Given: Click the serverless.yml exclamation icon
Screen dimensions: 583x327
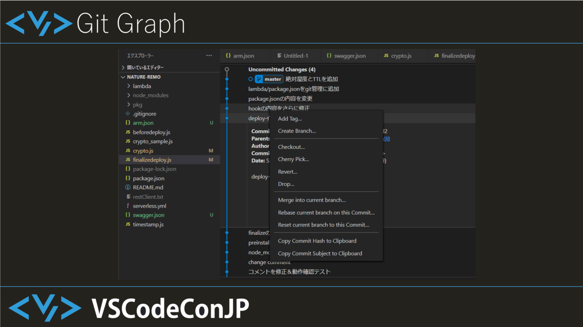Looking at the screenshot, I should tap(128, 206).
